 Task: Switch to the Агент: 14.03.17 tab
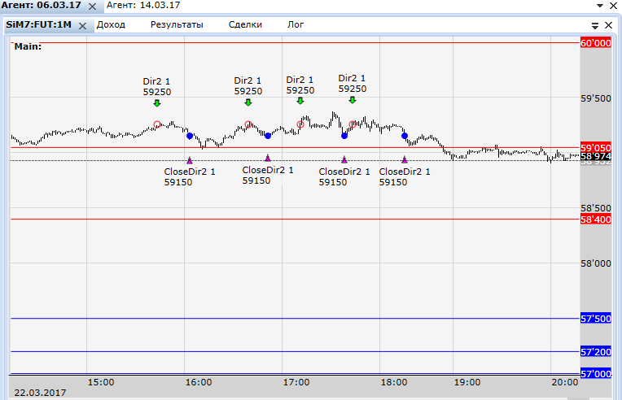point(143,6)
